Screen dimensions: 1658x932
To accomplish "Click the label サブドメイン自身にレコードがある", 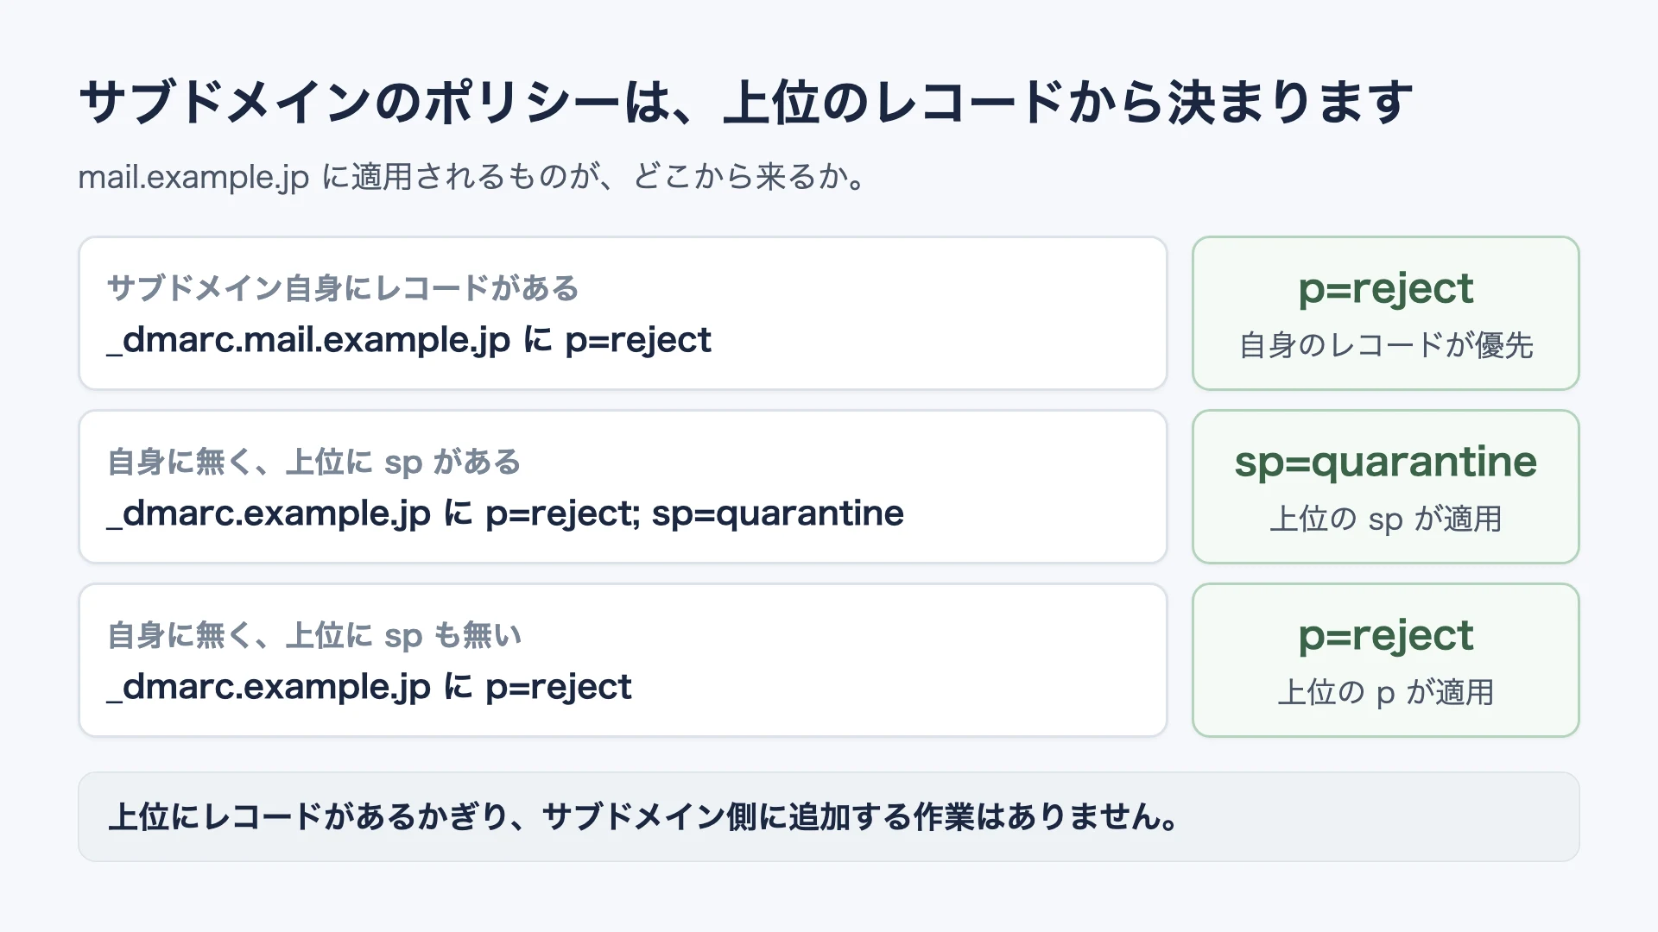I will tap(343, 288).
